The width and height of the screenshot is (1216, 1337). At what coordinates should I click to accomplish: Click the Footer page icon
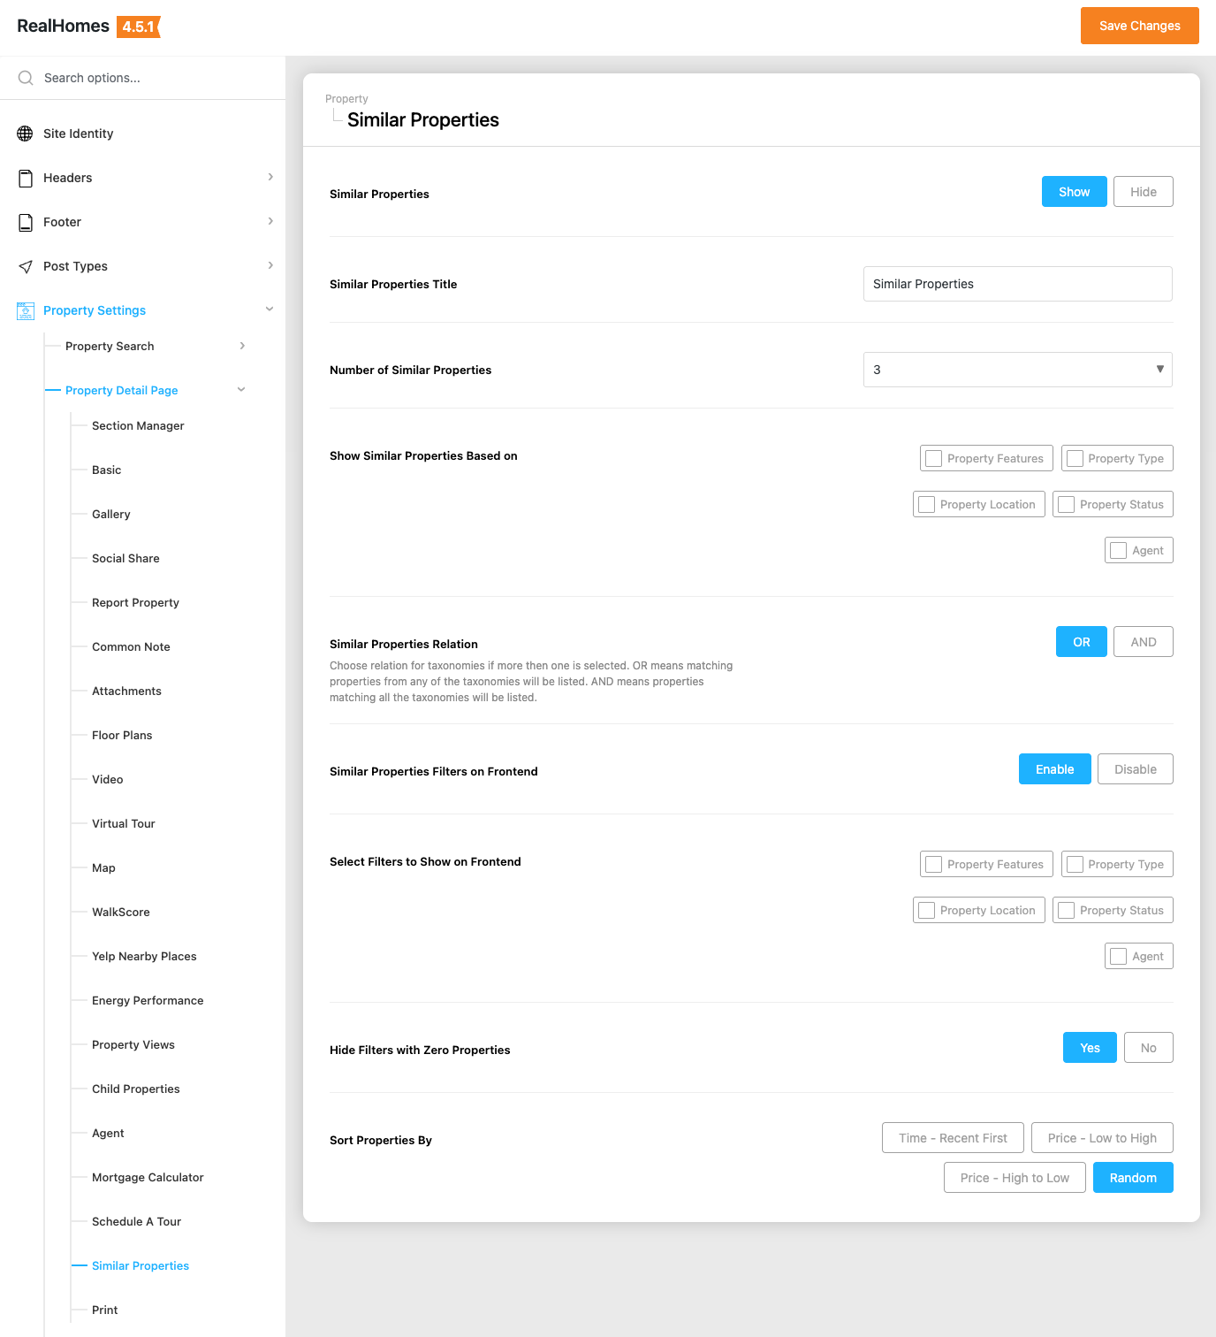26,222
